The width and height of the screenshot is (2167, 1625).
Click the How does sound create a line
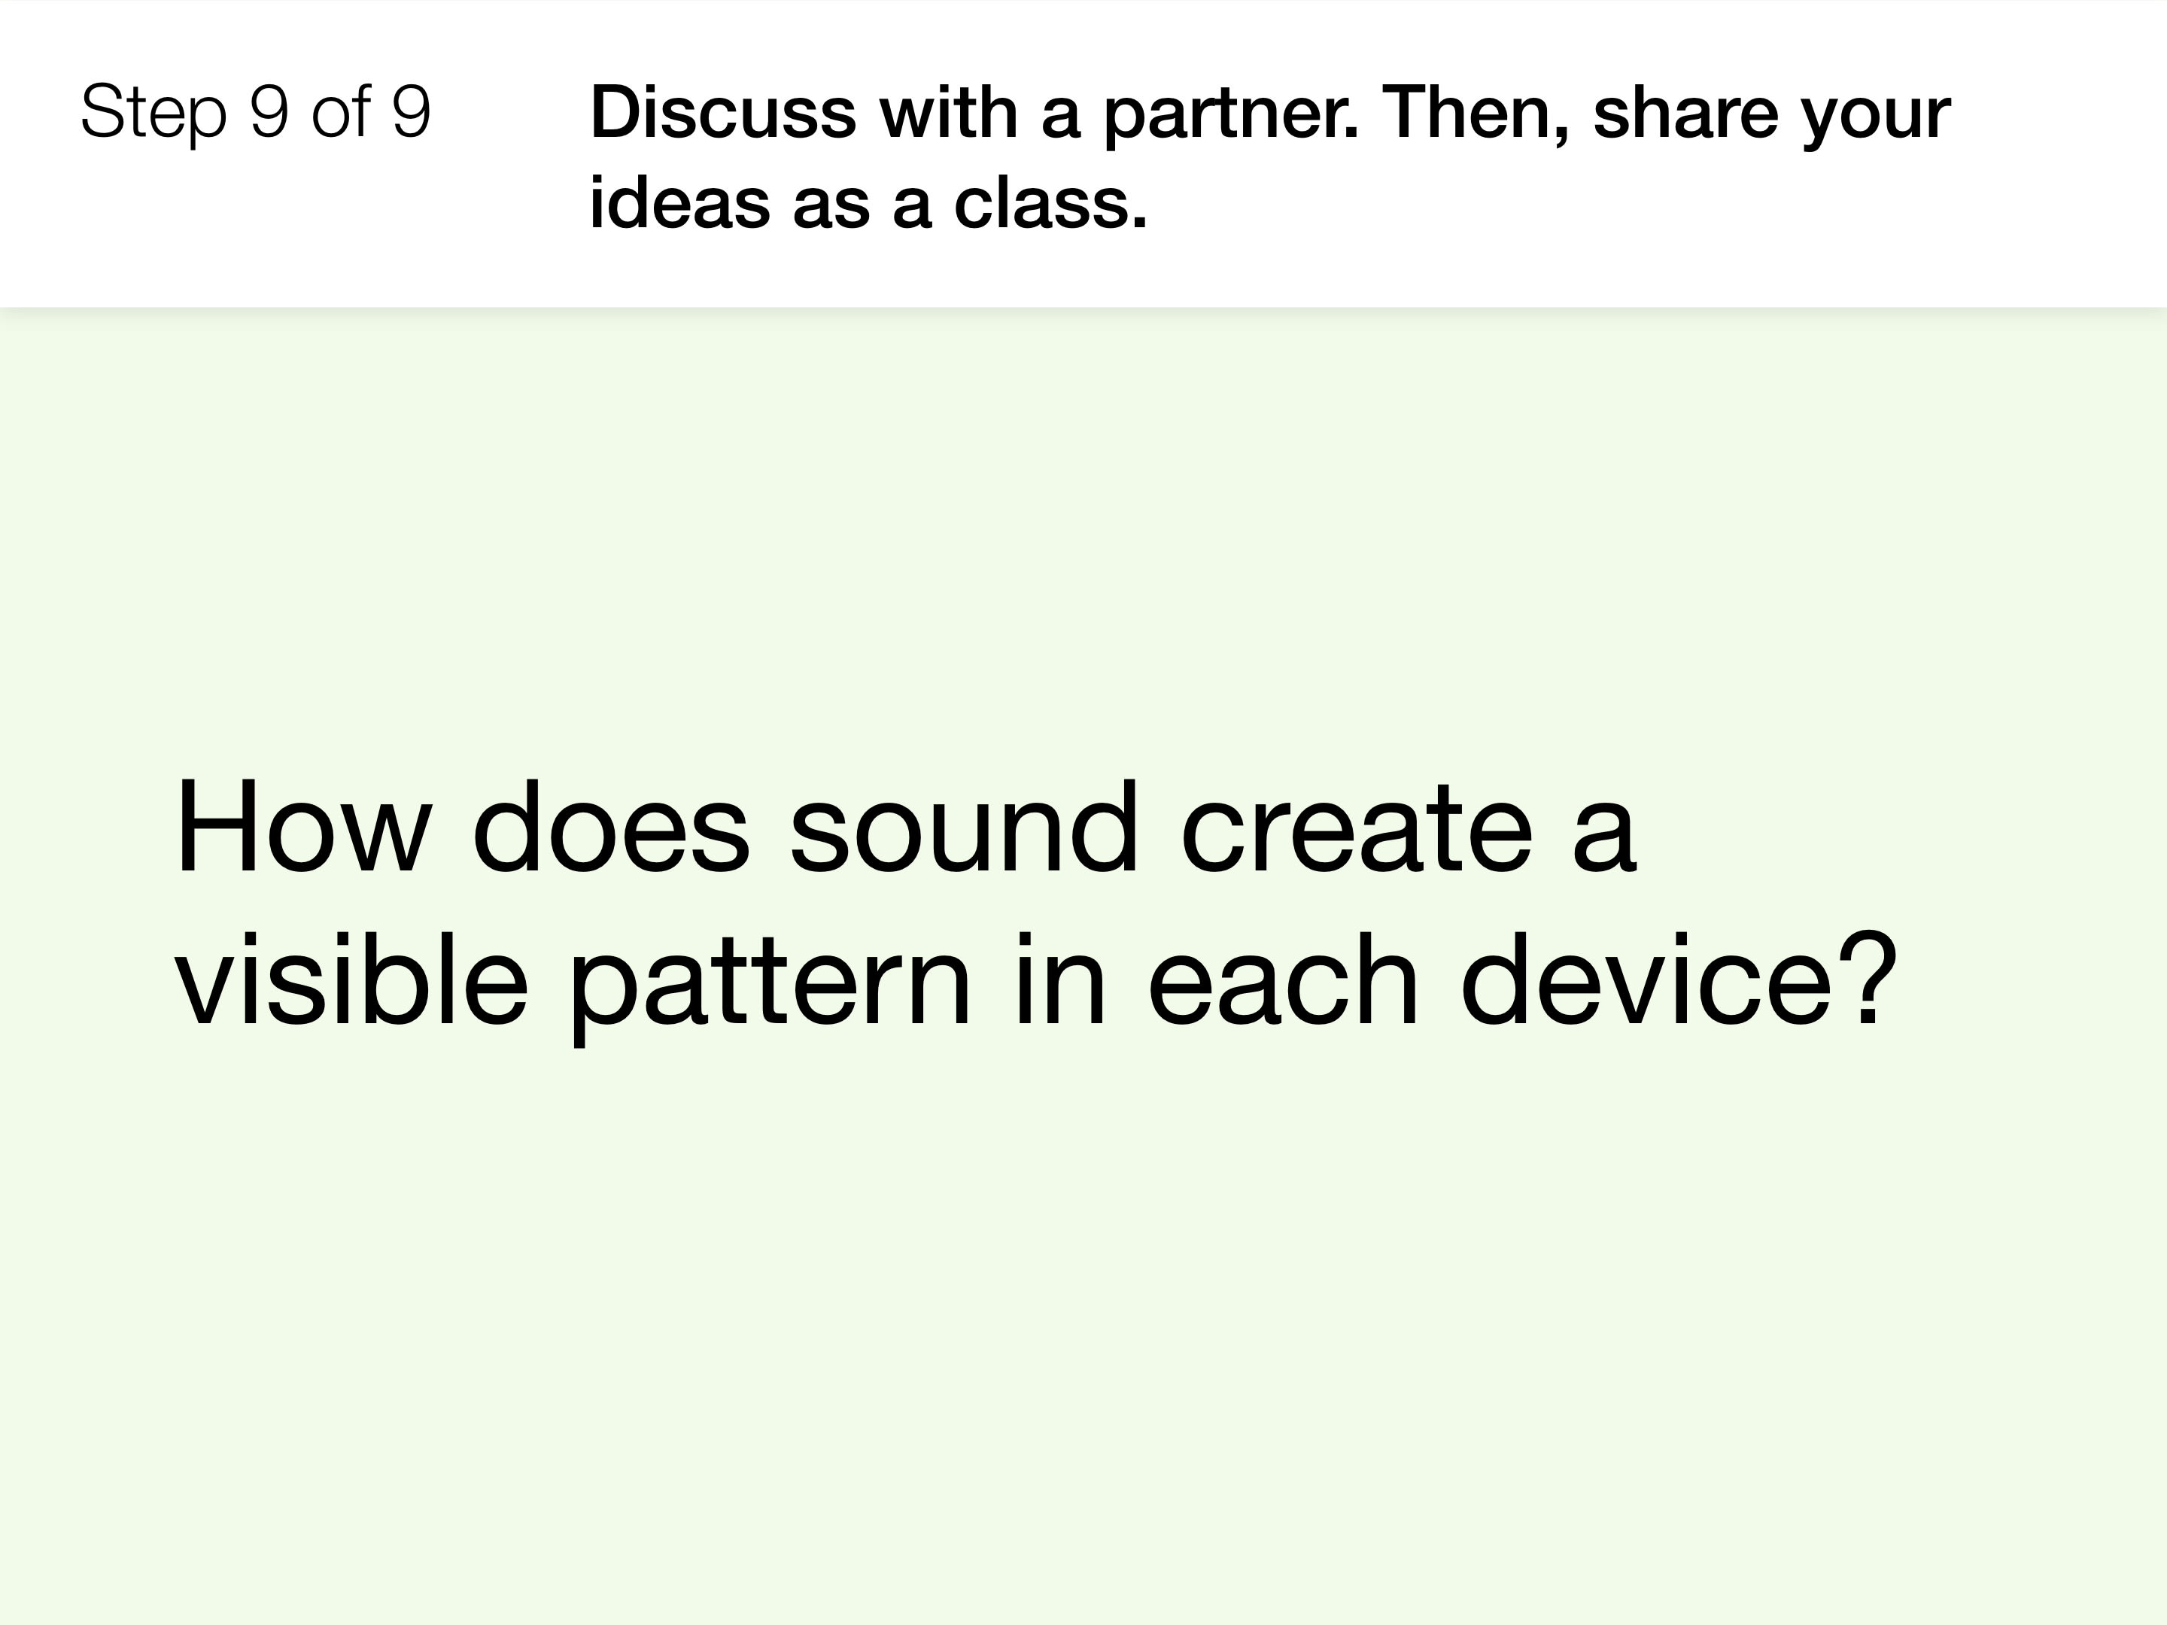(x=905, y=828)
